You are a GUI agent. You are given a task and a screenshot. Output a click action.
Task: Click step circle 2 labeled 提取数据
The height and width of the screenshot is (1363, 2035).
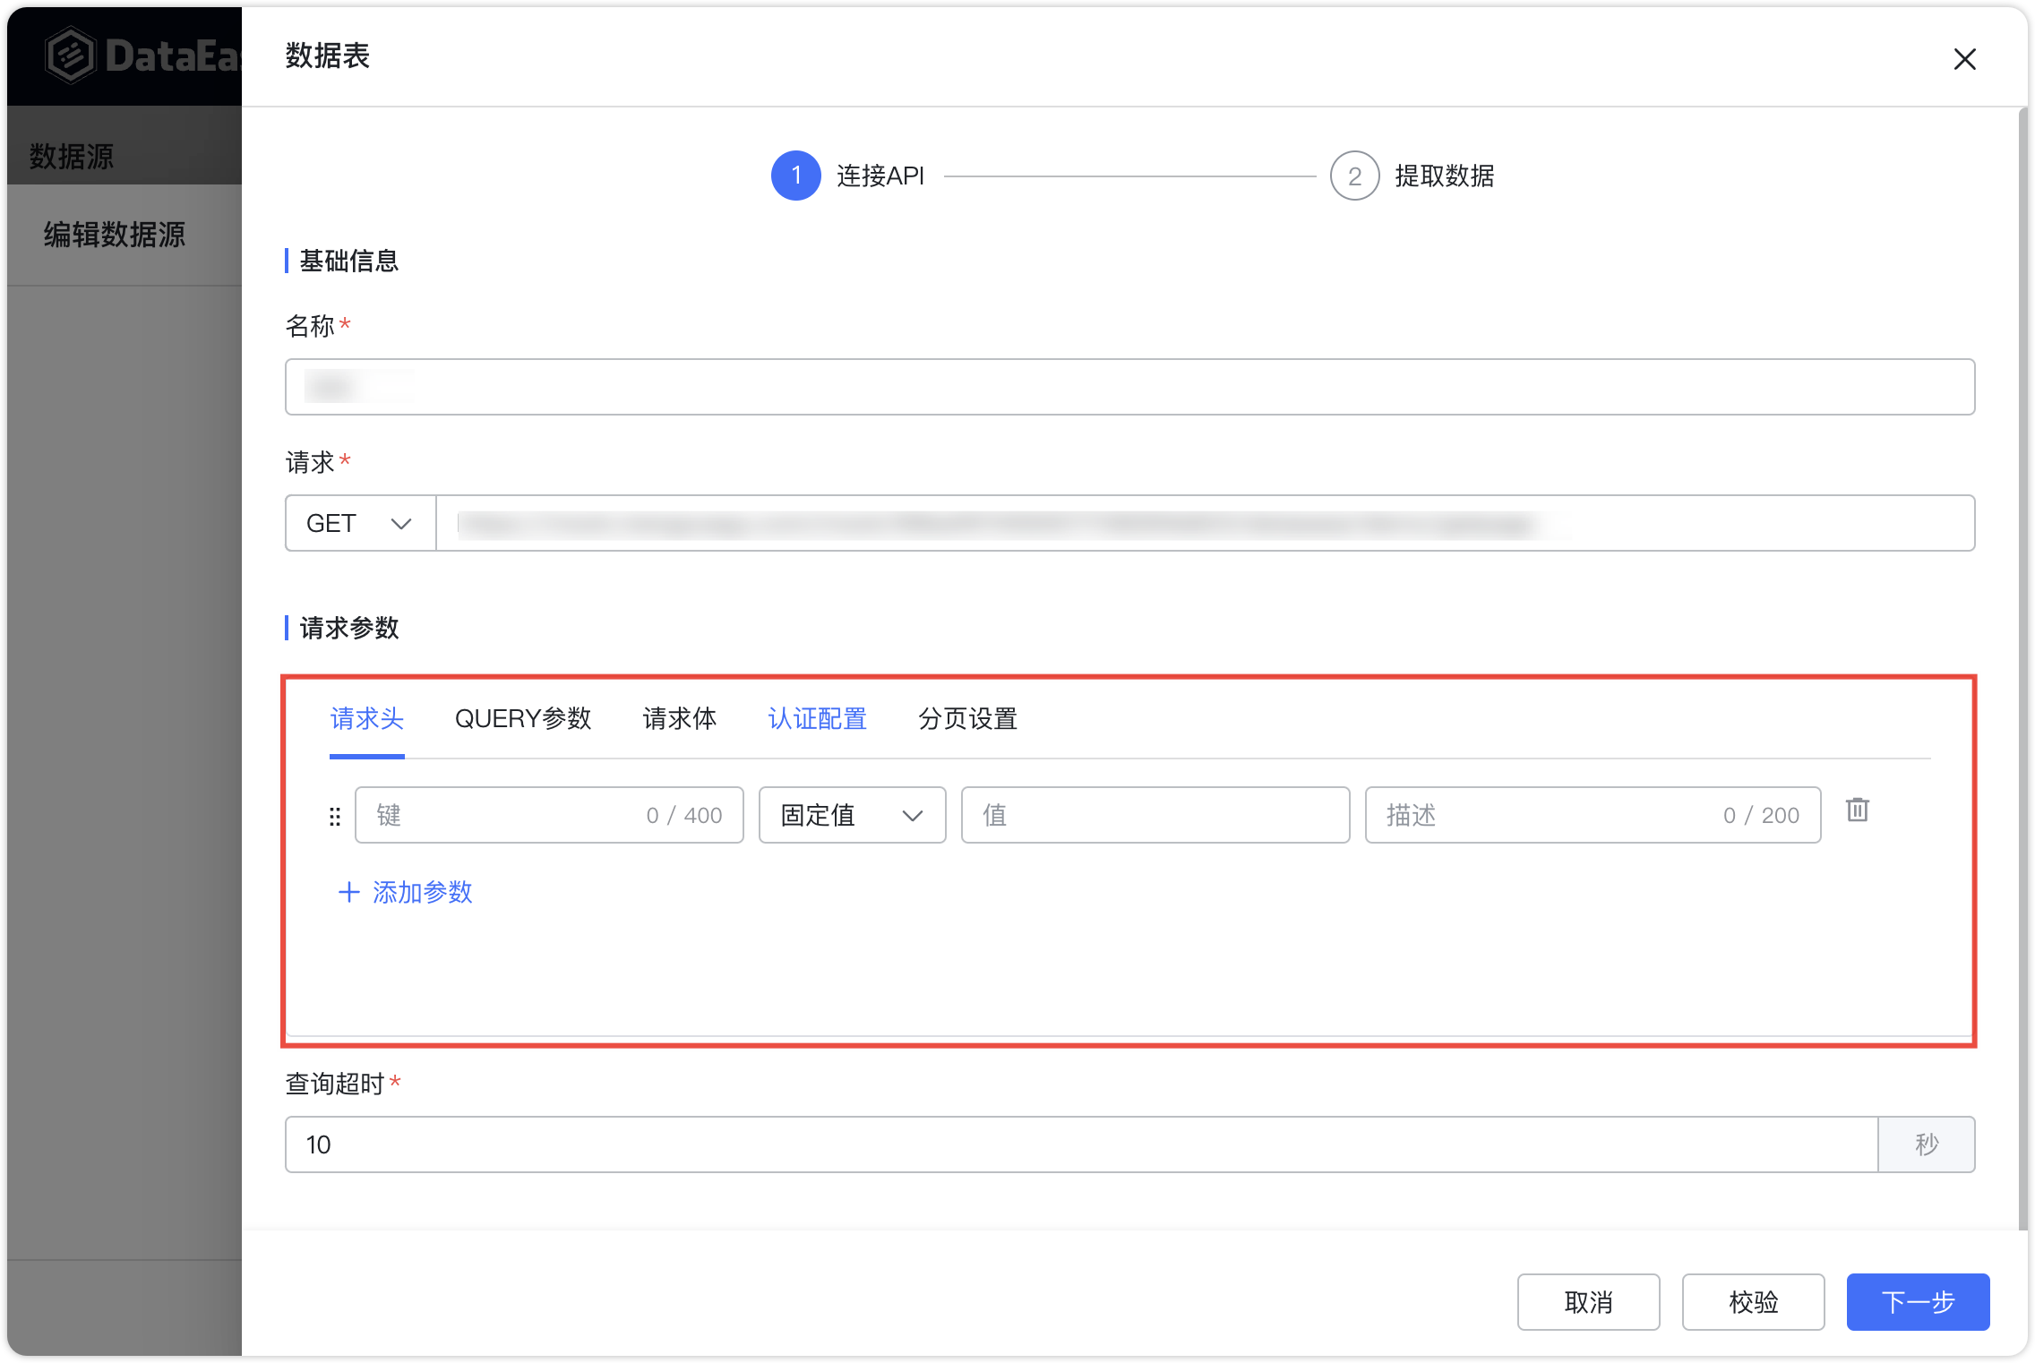1355,176
